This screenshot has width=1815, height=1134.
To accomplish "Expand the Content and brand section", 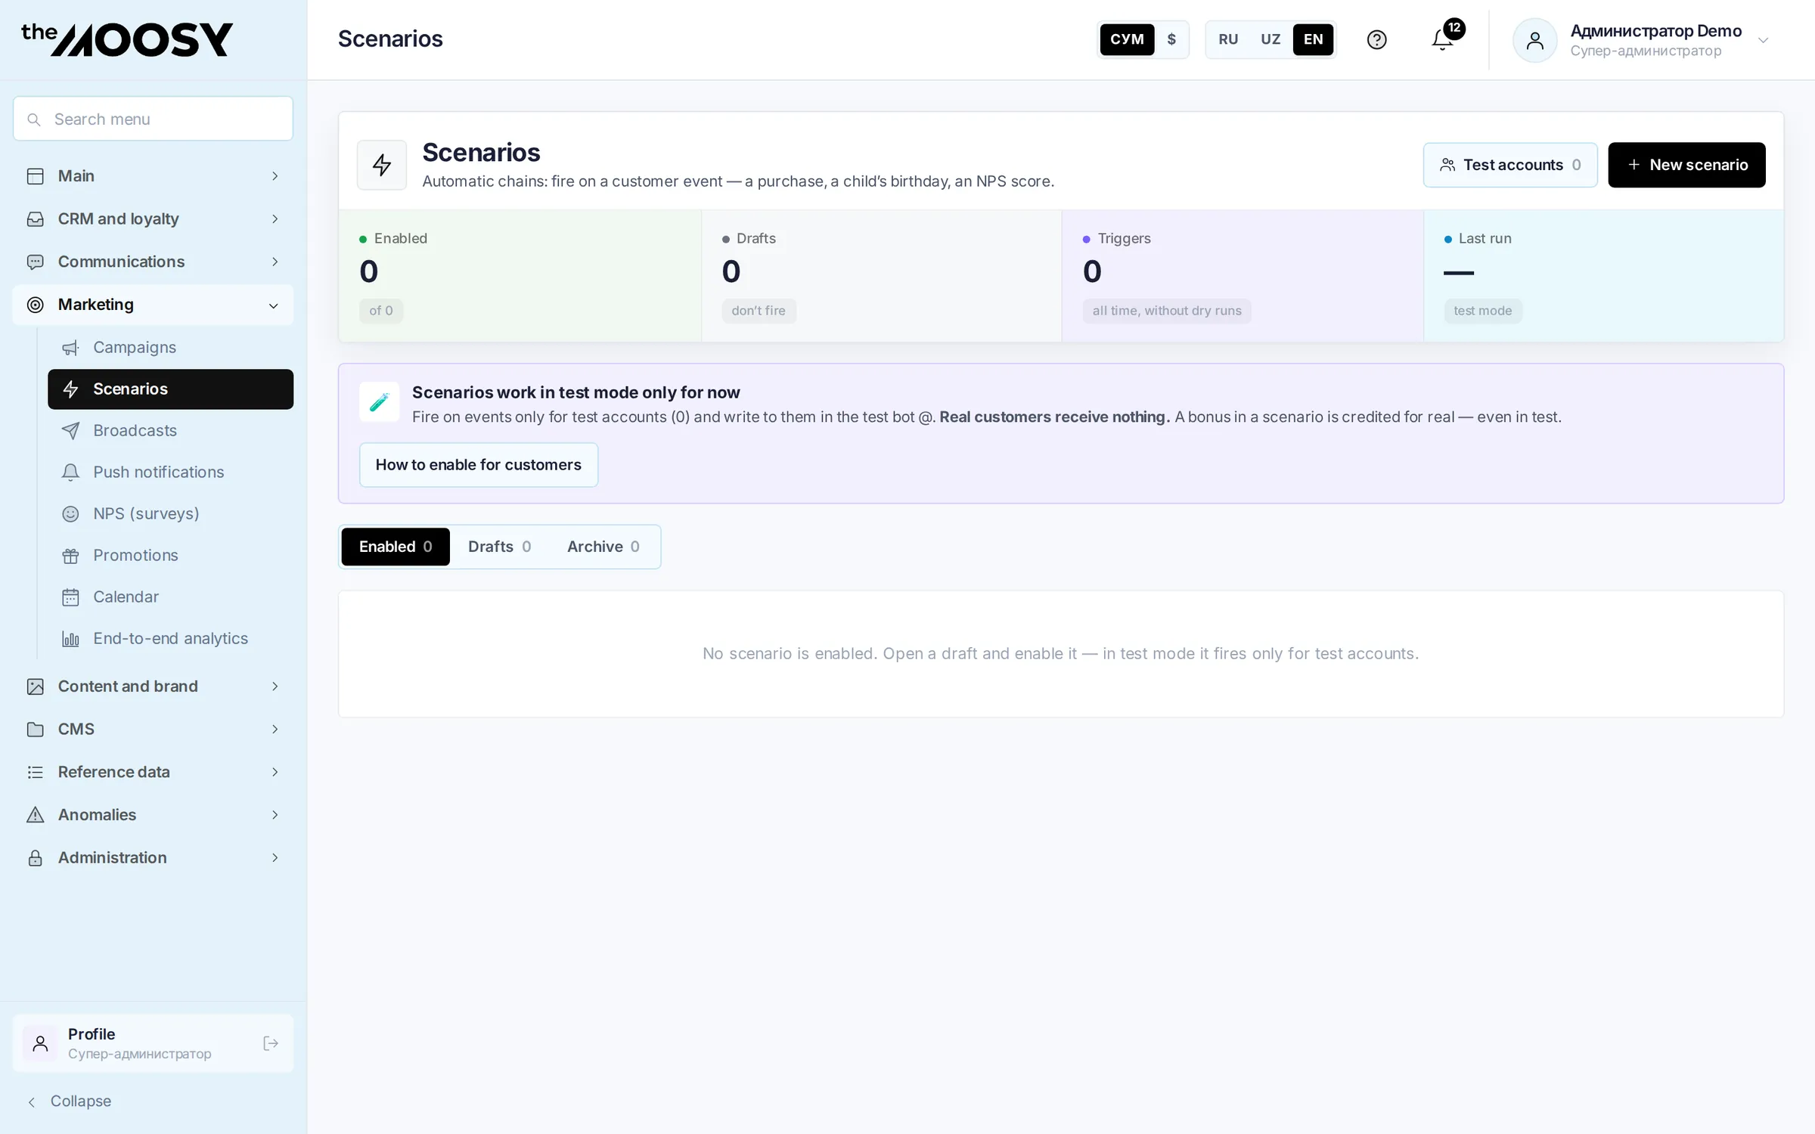I will pos(153,686).
